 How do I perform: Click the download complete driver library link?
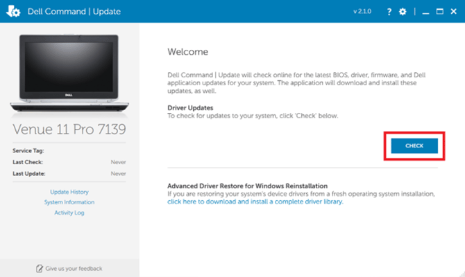coord(255,202)
